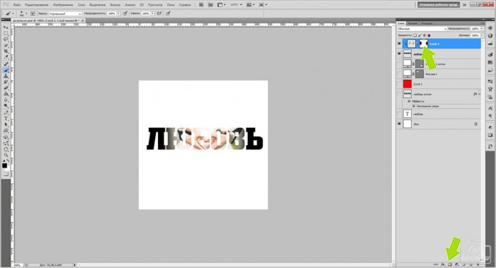The width and height of the screenshot is (496, 268).
Task: Open the Изображение menu
Action: click(63, 5)
